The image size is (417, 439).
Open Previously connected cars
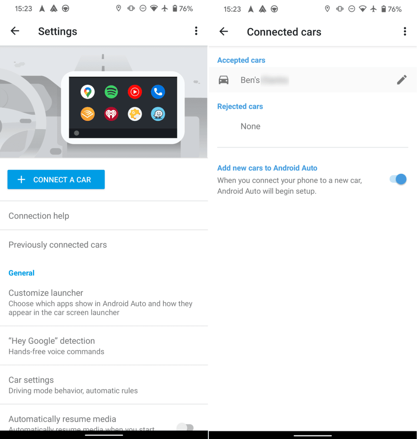tap(58, 245)
